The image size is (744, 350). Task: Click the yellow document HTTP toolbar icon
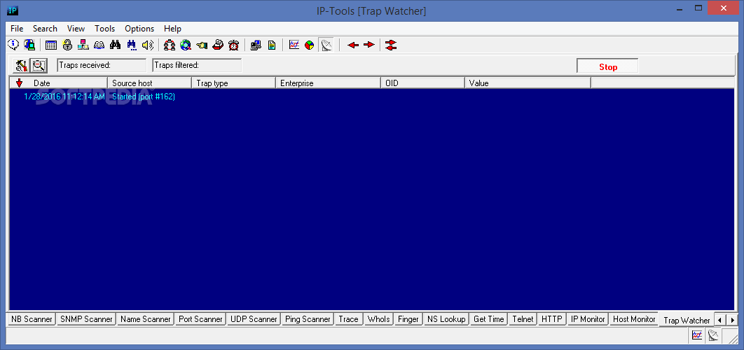(272, 45)
